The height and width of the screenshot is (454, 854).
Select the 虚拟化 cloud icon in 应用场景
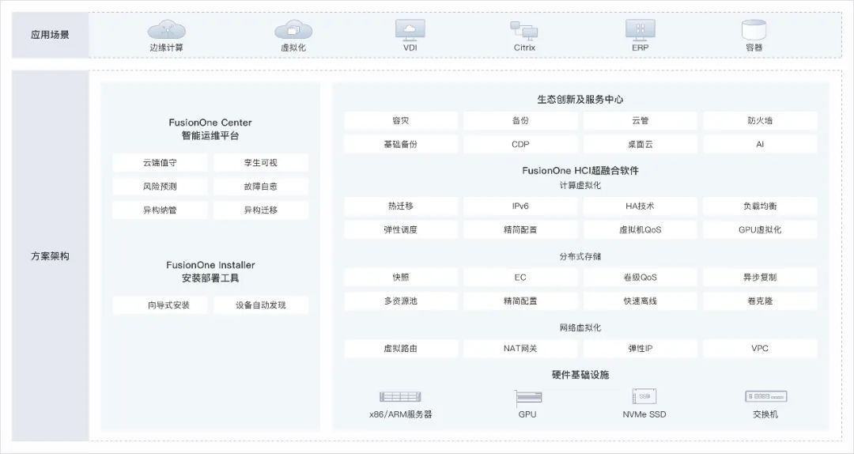coord(293,29)
